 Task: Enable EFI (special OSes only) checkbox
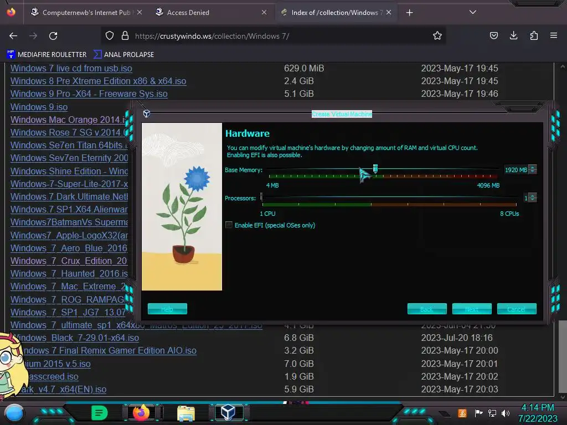(x=229, y=225)
